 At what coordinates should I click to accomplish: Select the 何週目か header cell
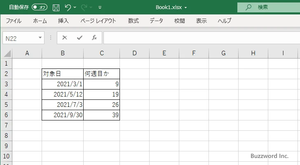(102, 74)
